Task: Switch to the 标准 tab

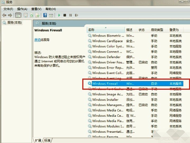Action: (47, 140)
